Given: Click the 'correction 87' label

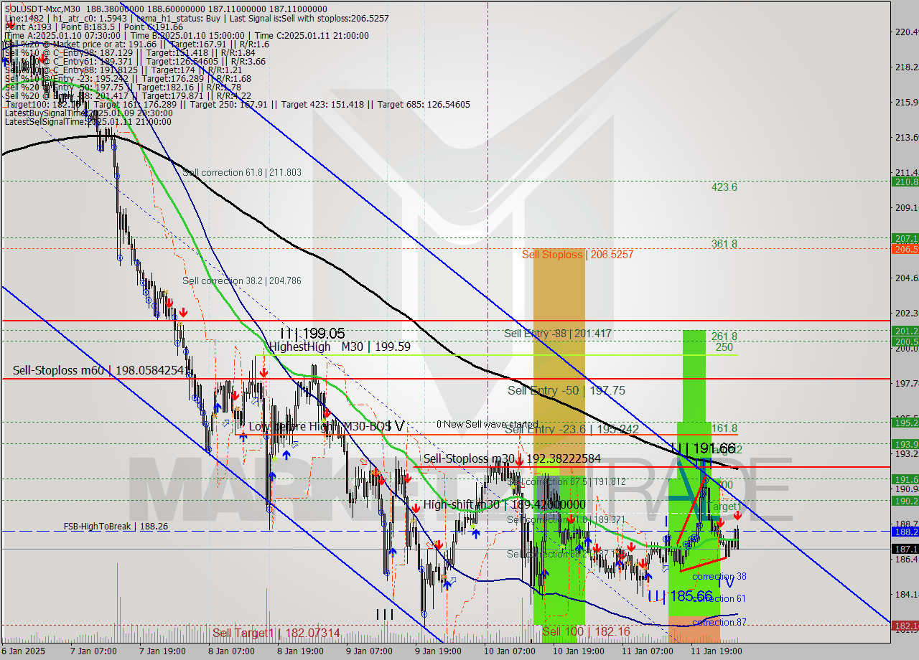Looking at the screenshot, I should point(719,622).
